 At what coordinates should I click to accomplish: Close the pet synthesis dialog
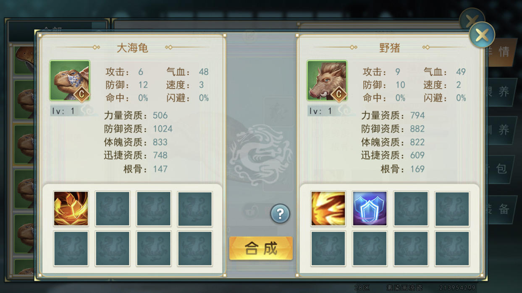click(482, 35)
